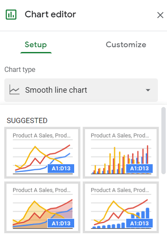Click the A1:D13 badge on the column chart
The image size is (167, 237).
click(x=139, y=169)
